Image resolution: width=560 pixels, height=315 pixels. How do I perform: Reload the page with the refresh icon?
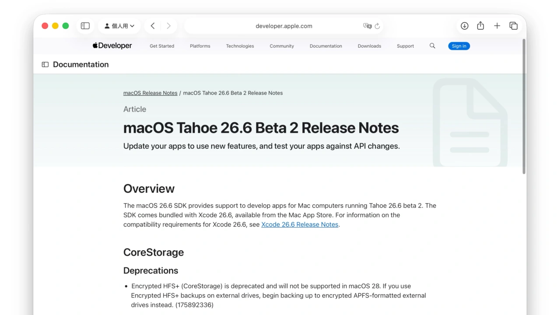377,26
